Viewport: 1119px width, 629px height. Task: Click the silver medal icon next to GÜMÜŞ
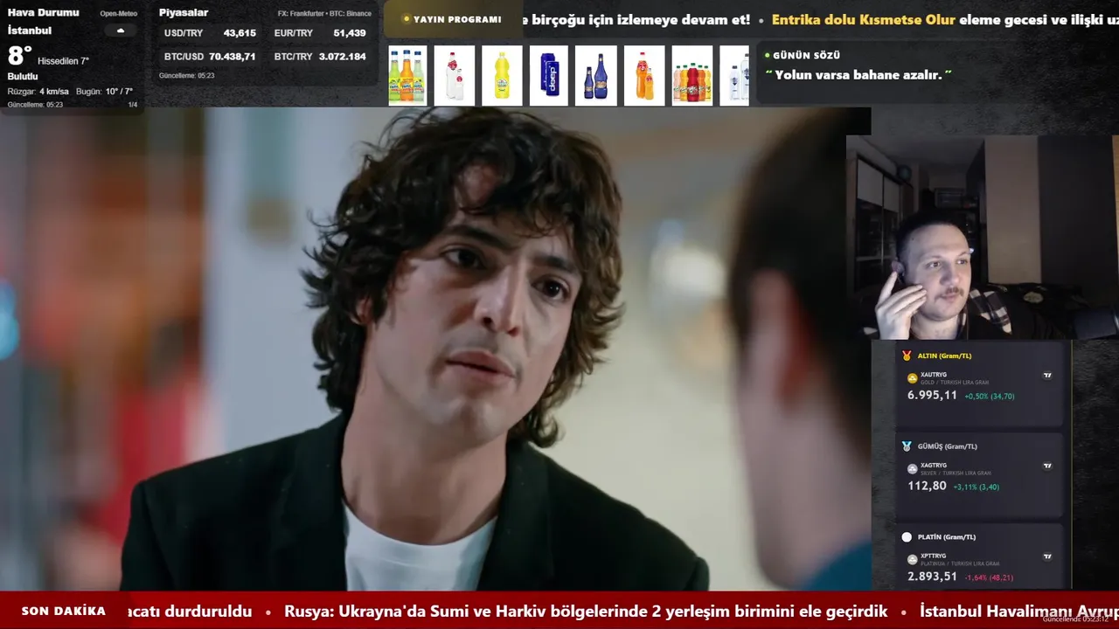pos(907,446)
